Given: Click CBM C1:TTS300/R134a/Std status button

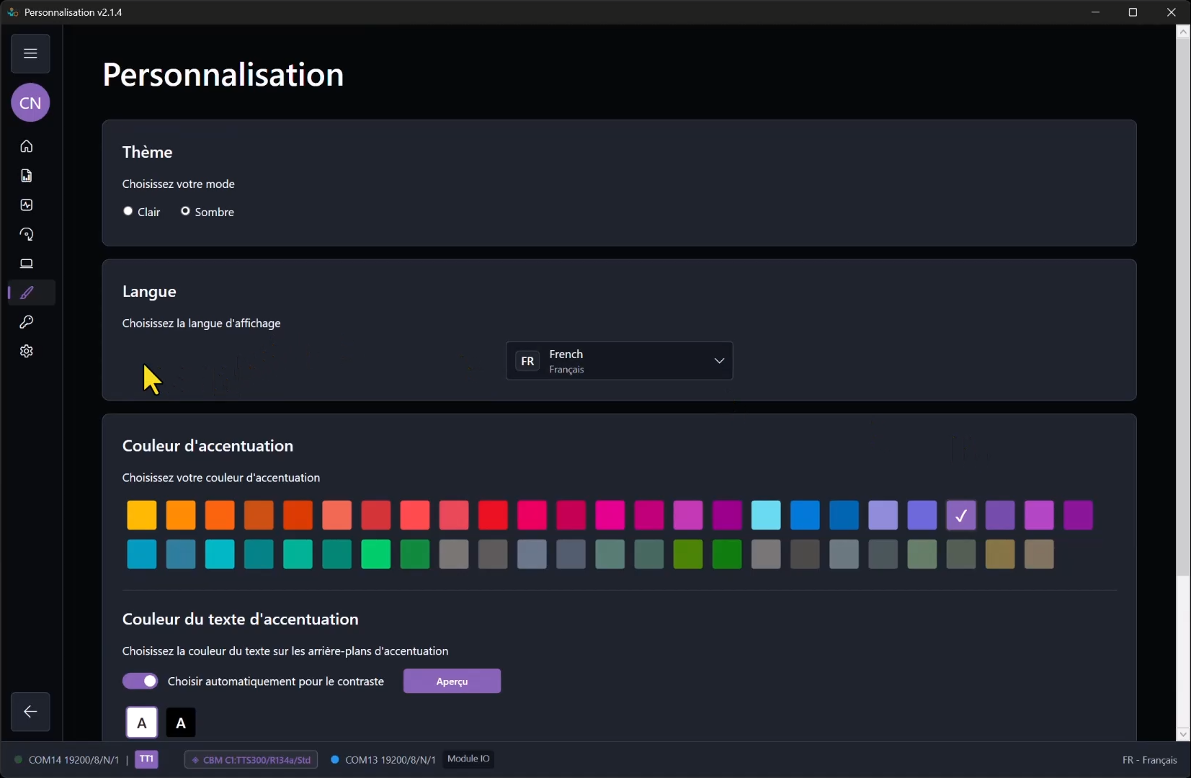Looking at the screenshot, I should pyautogui.click(x=251, y=759).
